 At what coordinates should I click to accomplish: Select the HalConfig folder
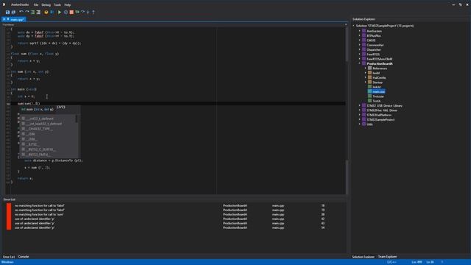coord(379,78)
